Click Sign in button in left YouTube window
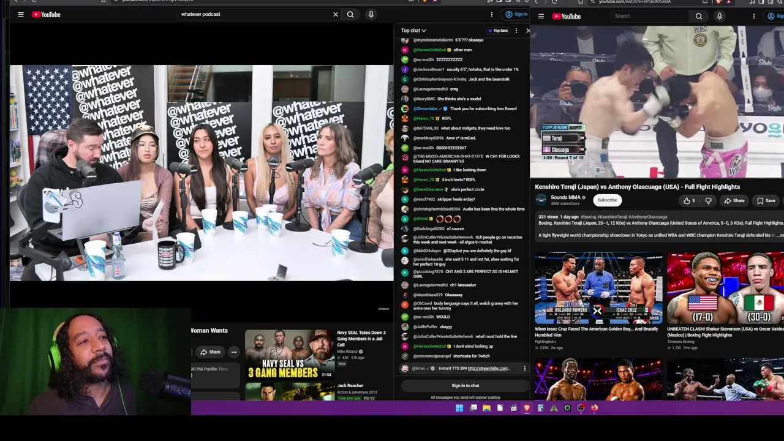784x441 pixels. (516, 14)
